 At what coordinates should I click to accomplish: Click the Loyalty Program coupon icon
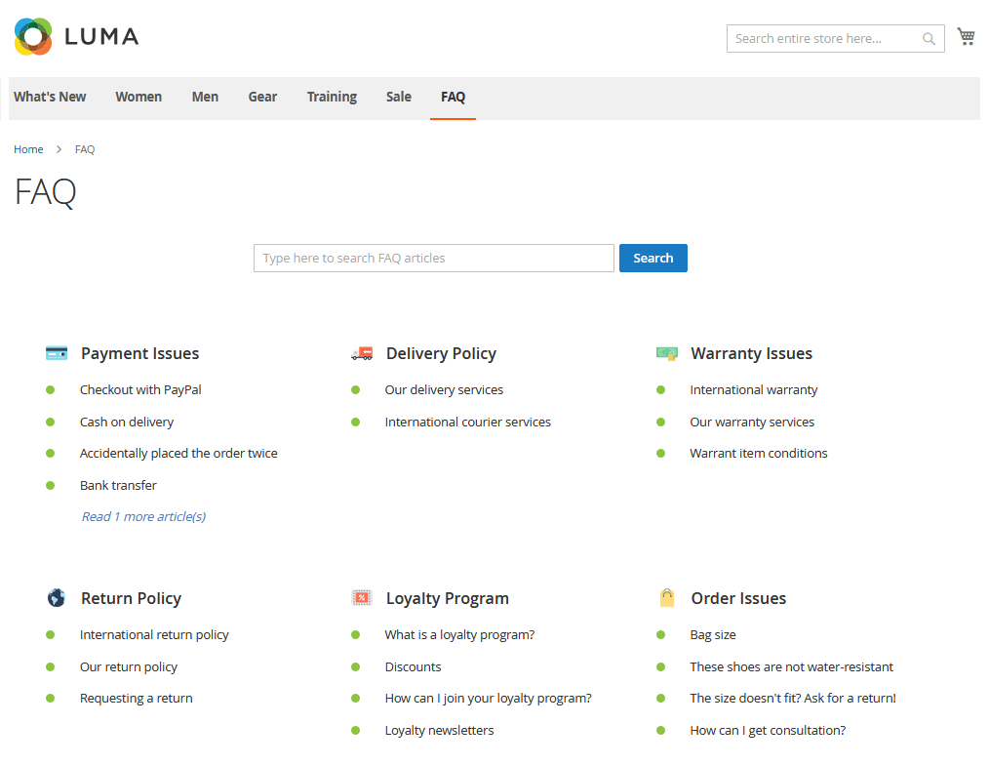click(362, 598)
